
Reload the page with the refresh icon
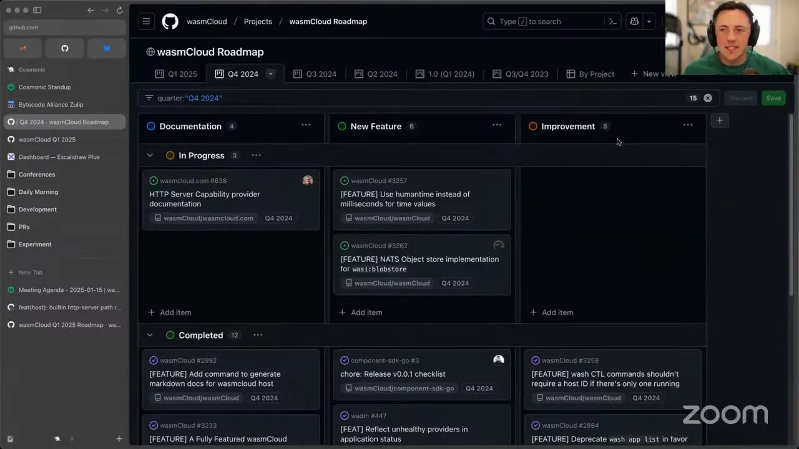tap(119, 10)
